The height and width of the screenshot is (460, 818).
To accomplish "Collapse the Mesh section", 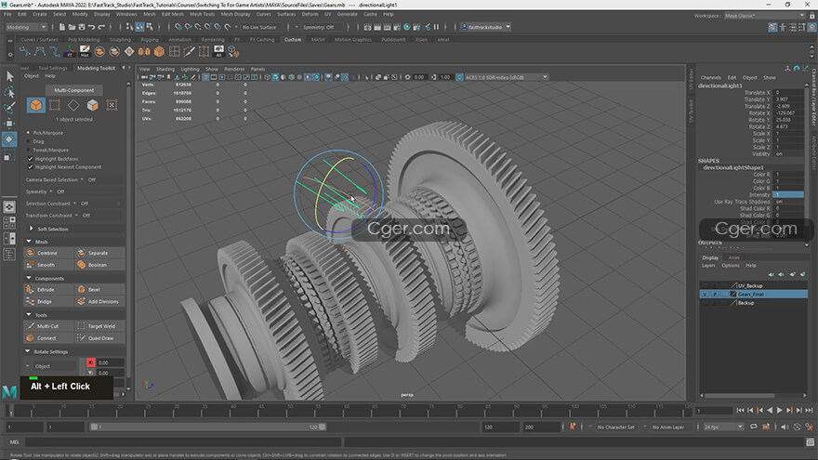I will pyautogui.click(x=29, y=242).
